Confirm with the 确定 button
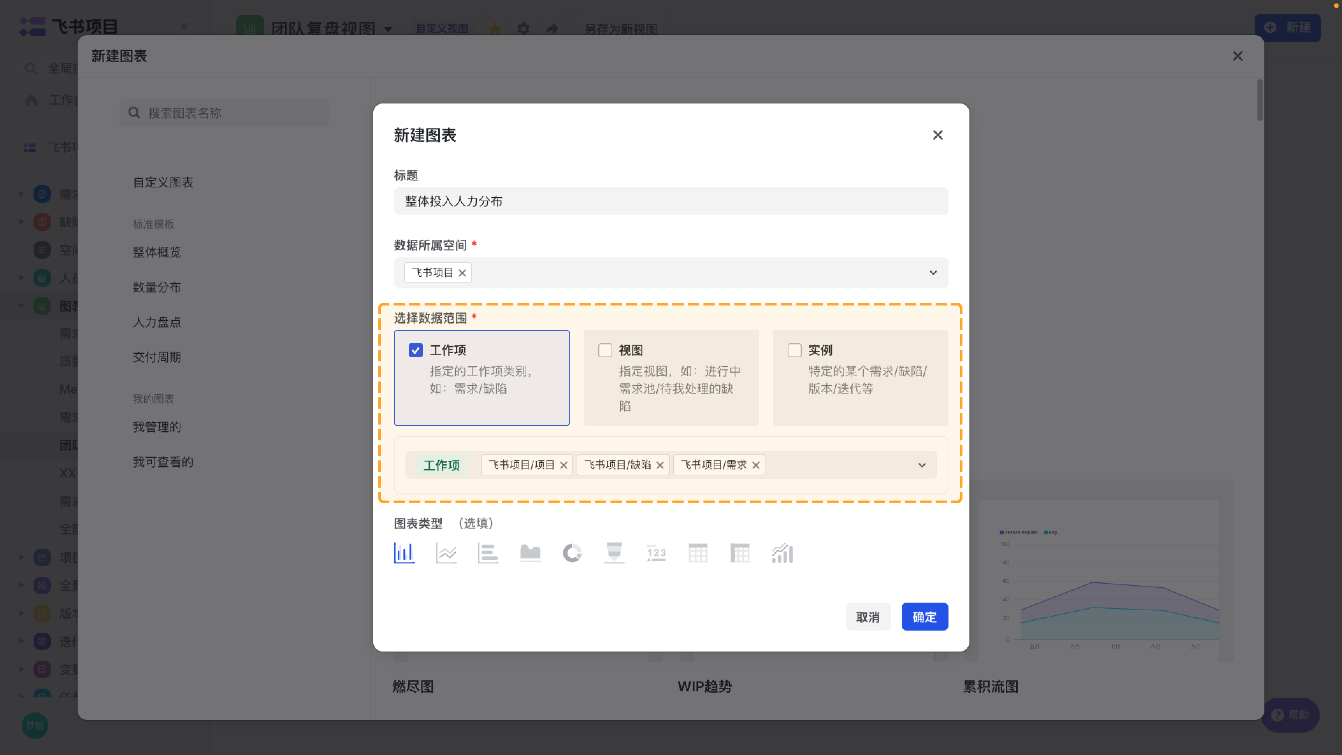The height and width of the screenshot is (755, 1342). click(x=925, y=617)
